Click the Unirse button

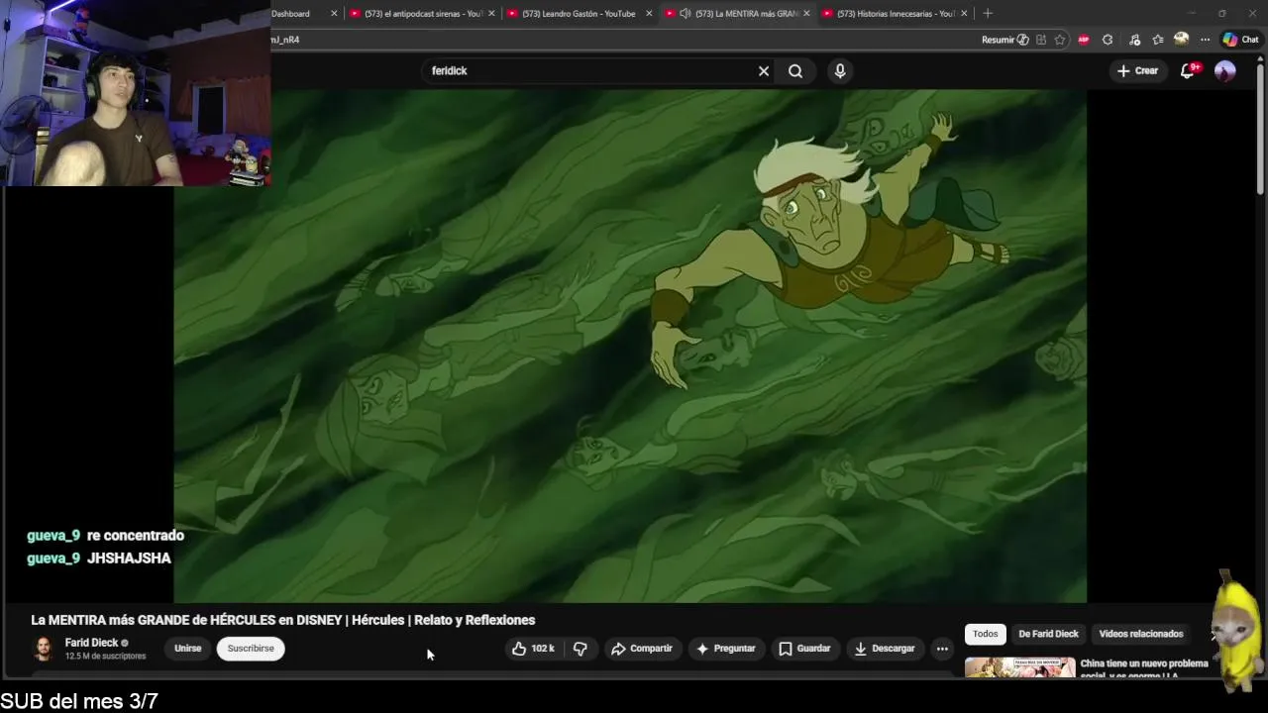[x=188, y=649]
